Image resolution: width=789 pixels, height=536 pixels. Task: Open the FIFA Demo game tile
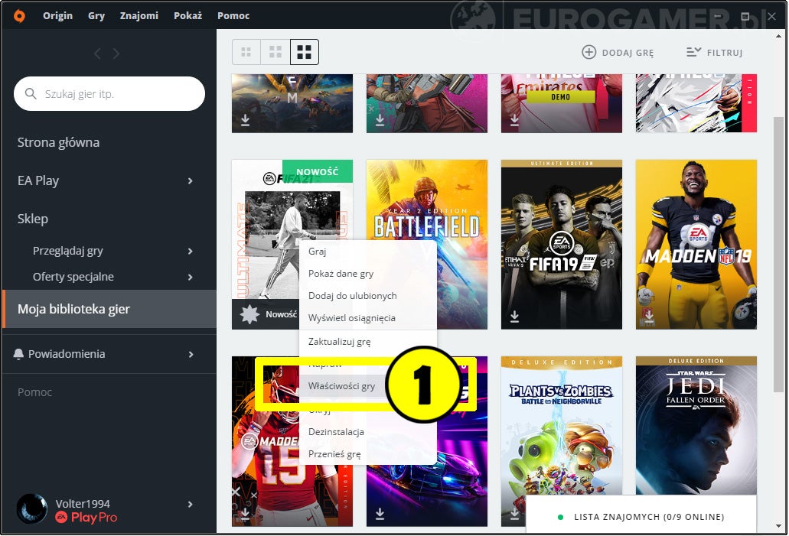click(562, 103)
